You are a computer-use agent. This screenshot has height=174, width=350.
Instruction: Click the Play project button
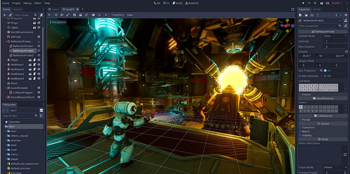[x=303, y=3]
